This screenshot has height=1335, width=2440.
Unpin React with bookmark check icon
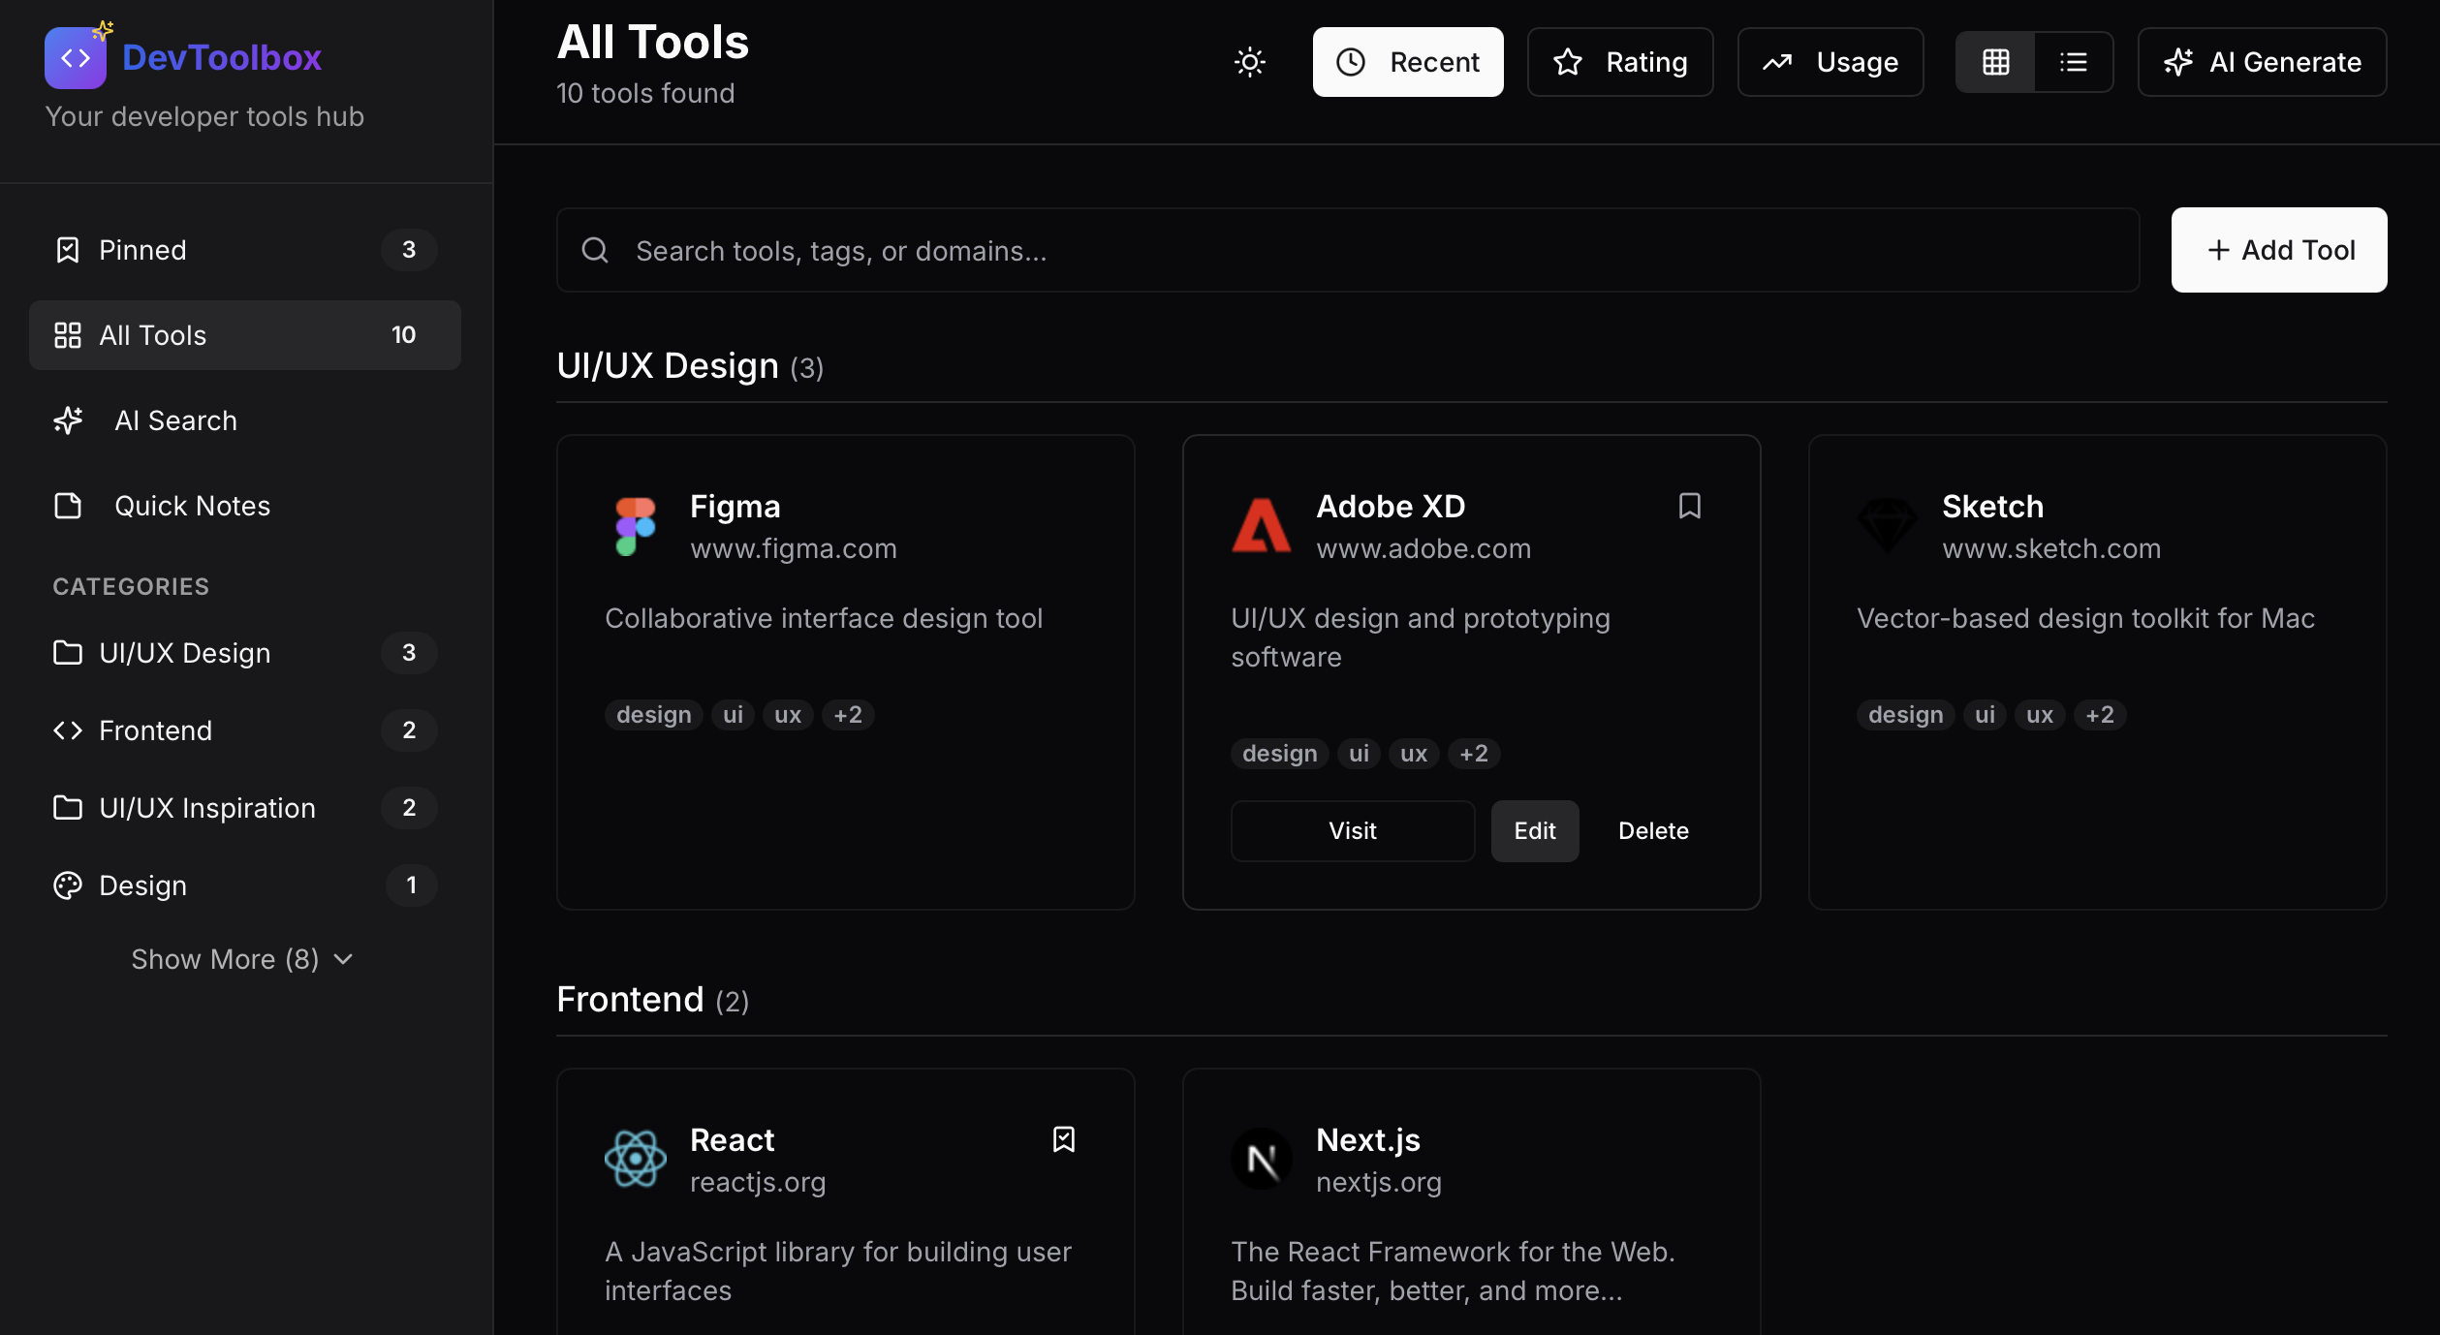[1064, 1139]
